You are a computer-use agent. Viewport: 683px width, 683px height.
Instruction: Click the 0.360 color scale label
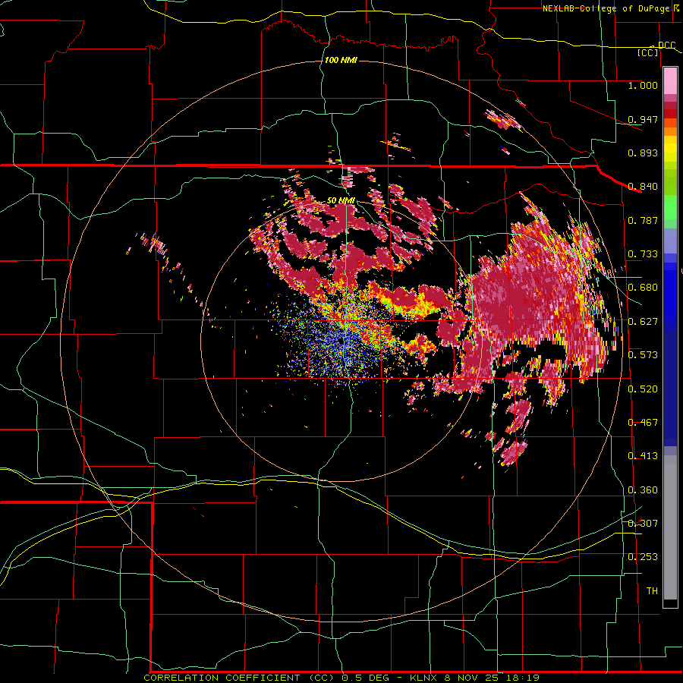coord(643,490)
